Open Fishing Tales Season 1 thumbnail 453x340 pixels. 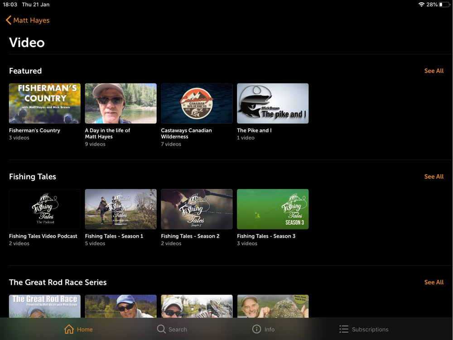click(121, 209)
